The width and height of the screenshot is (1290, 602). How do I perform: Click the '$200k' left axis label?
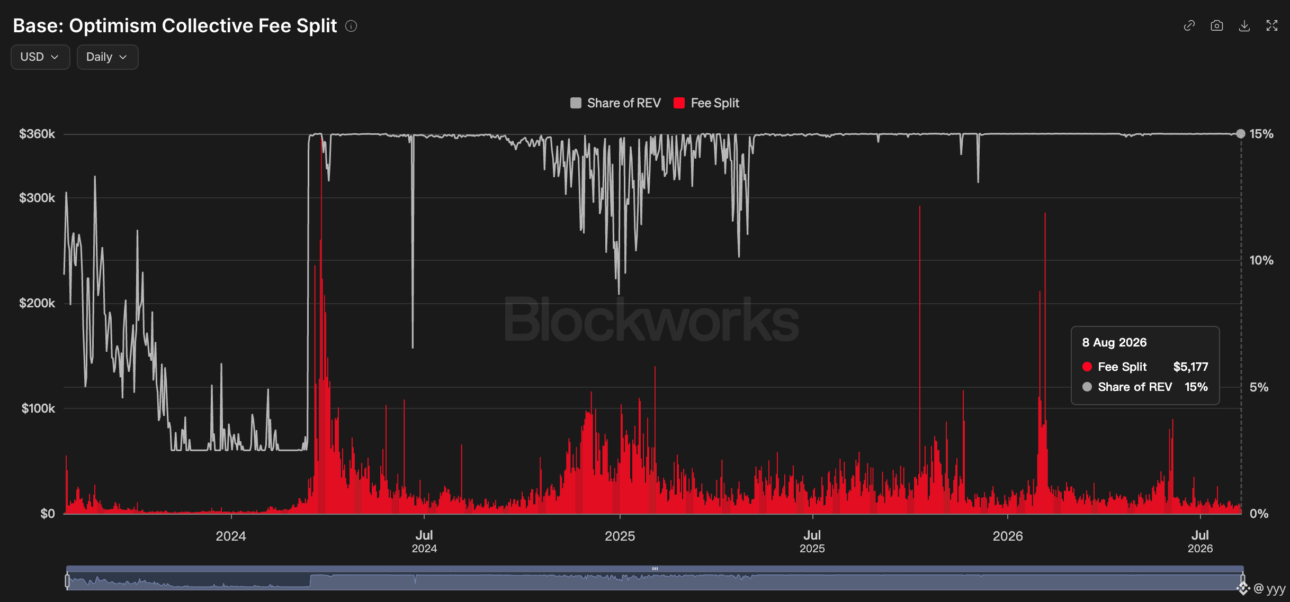tap(37, 303)
